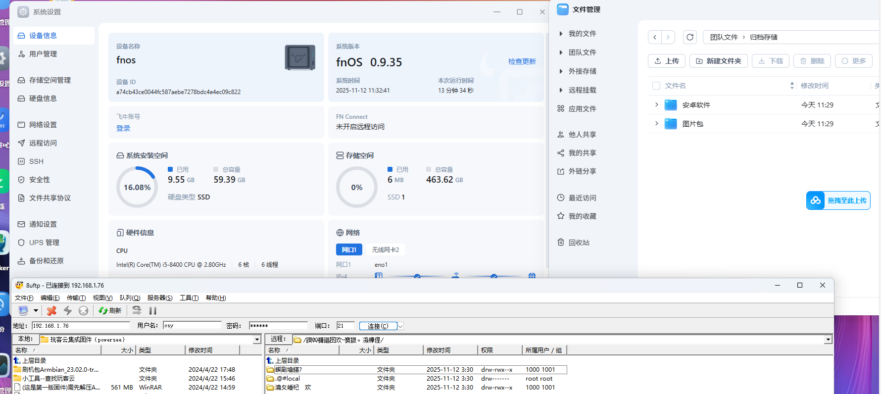
Task: Open the 队列(Q) menu in 8uftp
Action: coord(130,297)
